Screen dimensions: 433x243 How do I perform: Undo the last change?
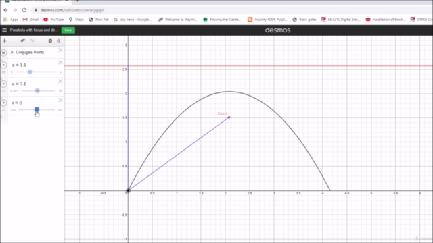(23, 40)
